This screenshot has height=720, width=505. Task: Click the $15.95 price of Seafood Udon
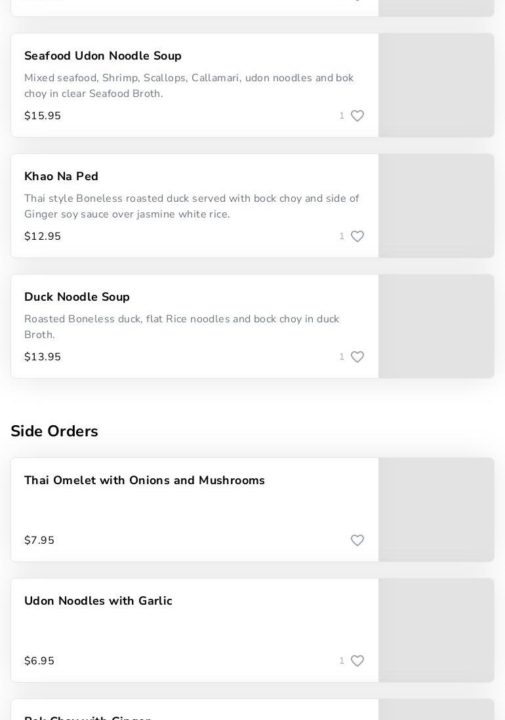pyautogui.click(x=43, y=116)
